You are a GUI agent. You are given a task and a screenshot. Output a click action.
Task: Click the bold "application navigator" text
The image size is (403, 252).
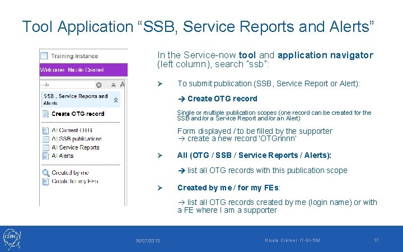click(325, 55)
